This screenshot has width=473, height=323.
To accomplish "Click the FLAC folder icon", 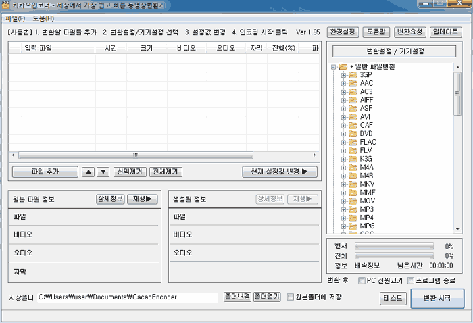I will coord(353,143).
